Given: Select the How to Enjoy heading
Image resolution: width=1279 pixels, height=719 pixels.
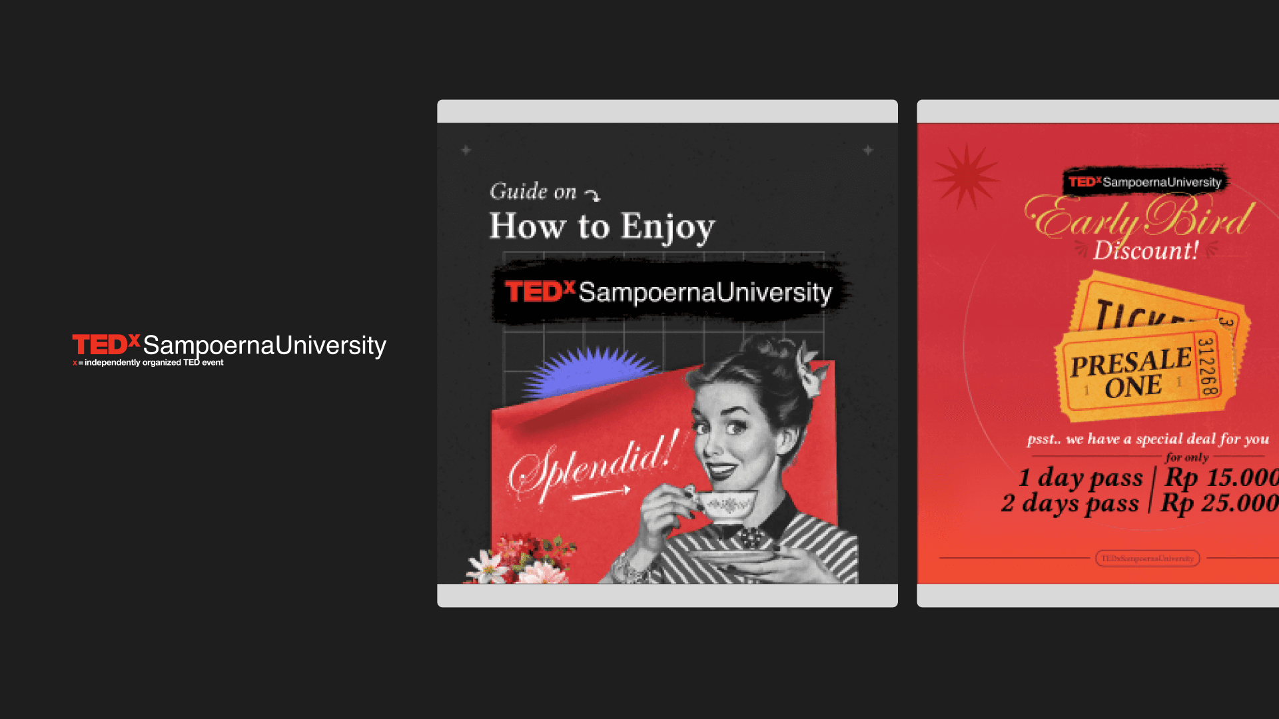Looking at the screenshot, I should pyautogui.click(x=602, y=226).
